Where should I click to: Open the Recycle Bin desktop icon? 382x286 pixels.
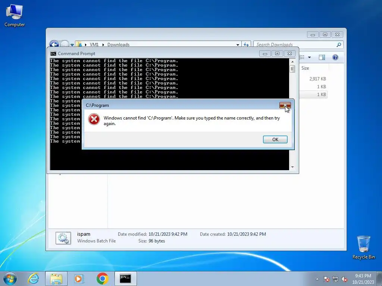point(363,247)
